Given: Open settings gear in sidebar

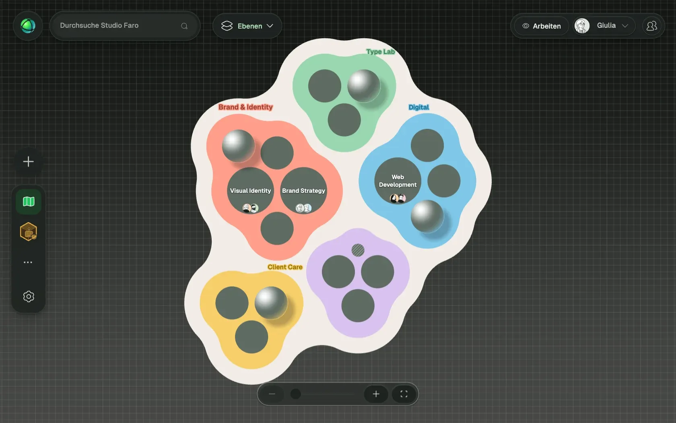Looking at the screenshot, I should (x=29, y=297).
